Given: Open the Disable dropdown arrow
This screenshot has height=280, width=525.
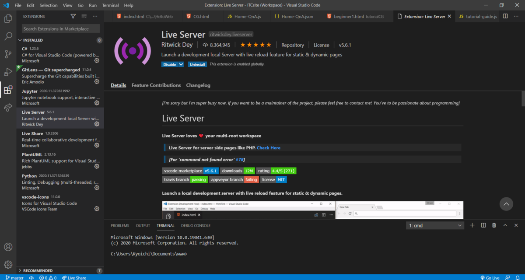Looking at the screenshot, I should 181,64.
